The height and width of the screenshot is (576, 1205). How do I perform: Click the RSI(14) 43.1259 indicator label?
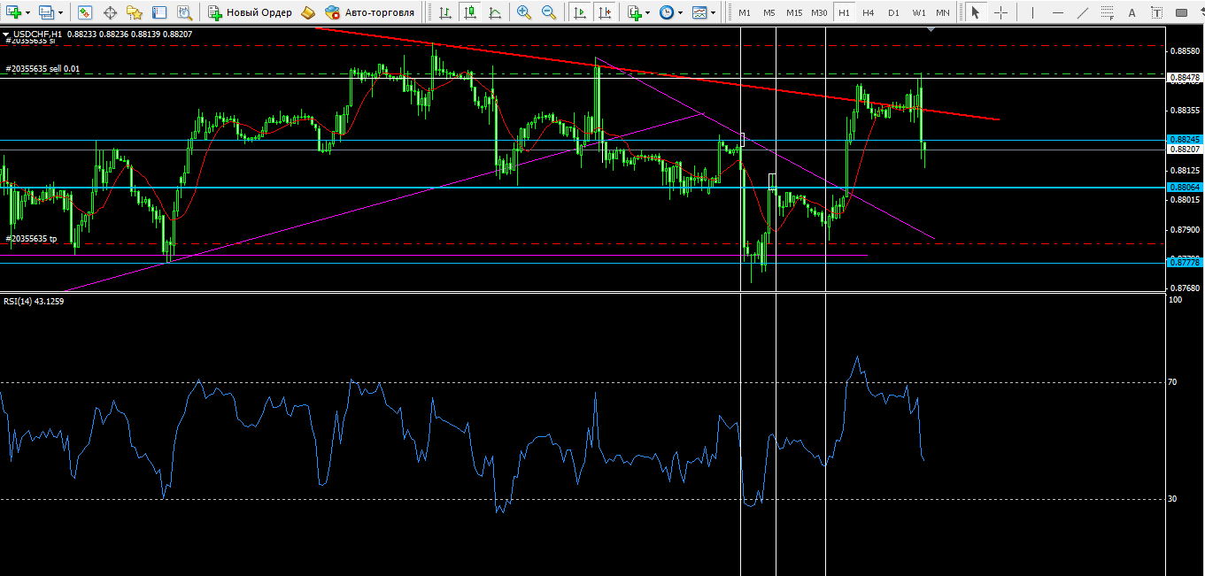tap(34, 301)
